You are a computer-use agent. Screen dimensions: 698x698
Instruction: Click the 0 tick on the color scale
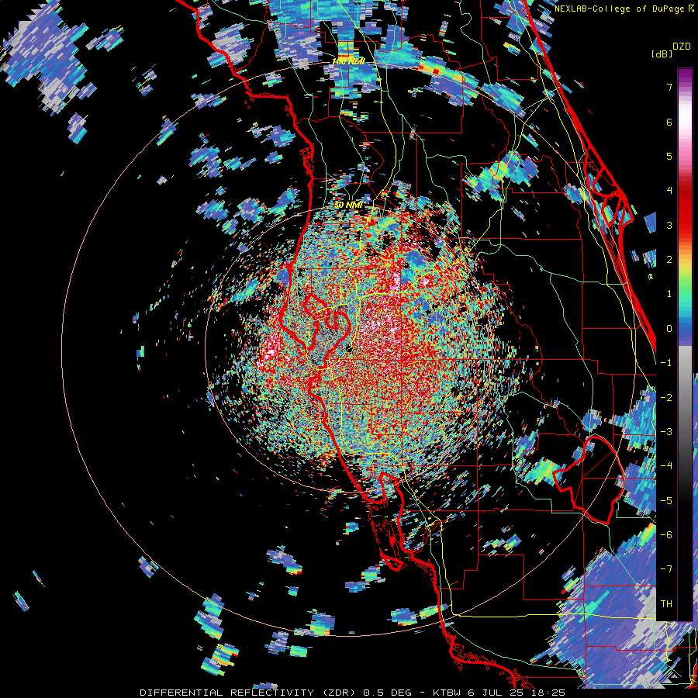coord(669,329)
